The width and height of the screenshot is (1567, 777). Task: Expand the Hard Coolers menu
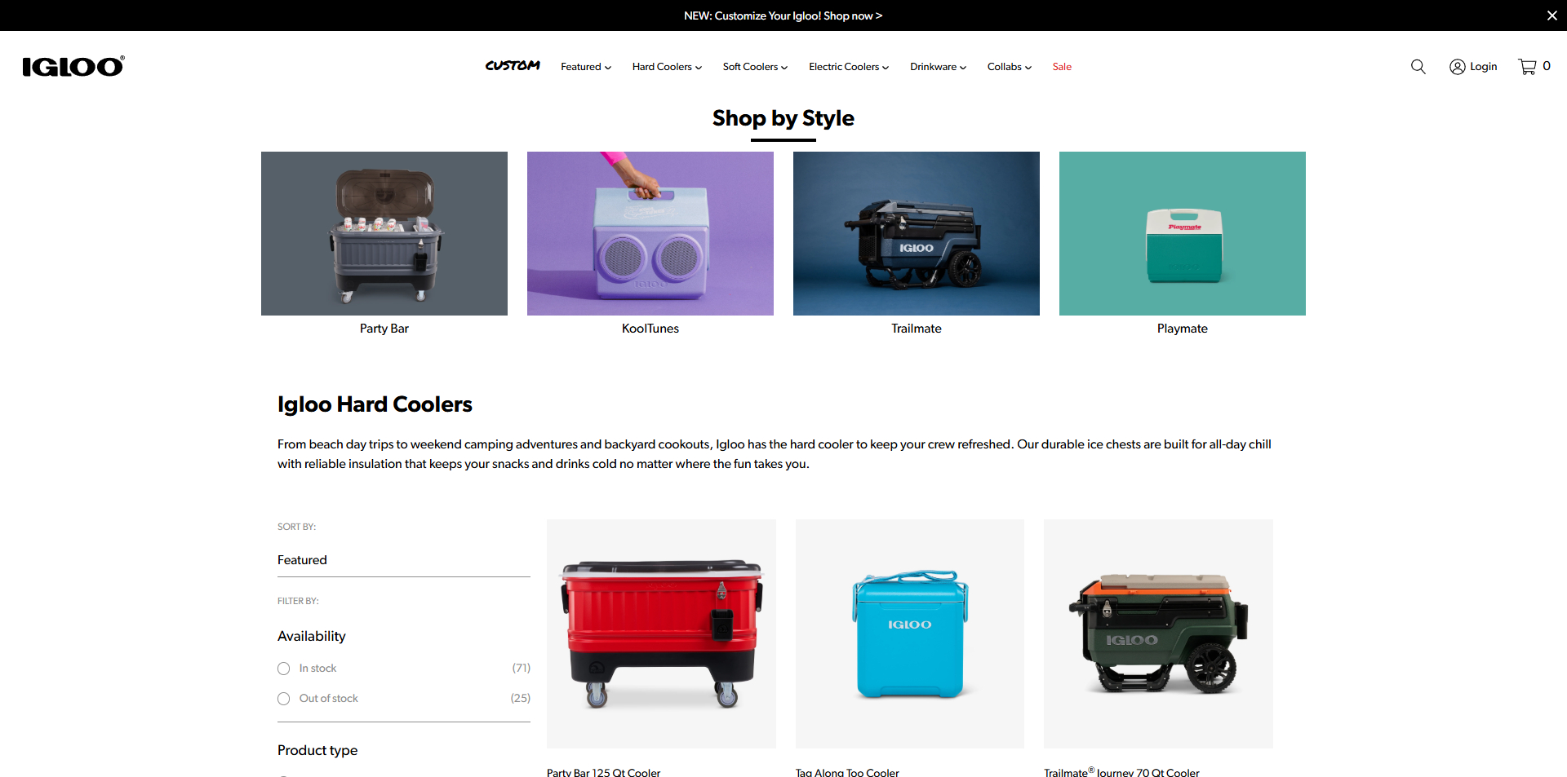tap(667, 67)
